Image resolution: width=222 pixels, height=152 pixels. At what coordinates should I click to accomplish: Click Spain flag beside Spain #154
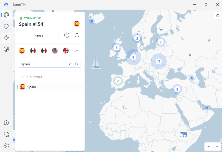click(77, 24)
